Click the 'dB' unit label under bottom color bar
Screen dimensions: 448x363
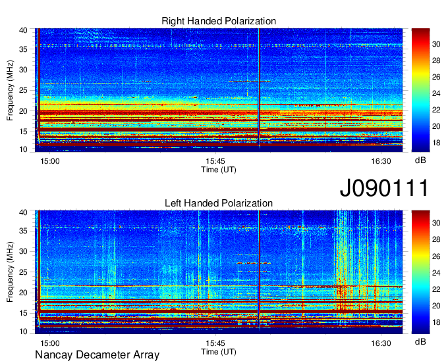coord(420,342)
